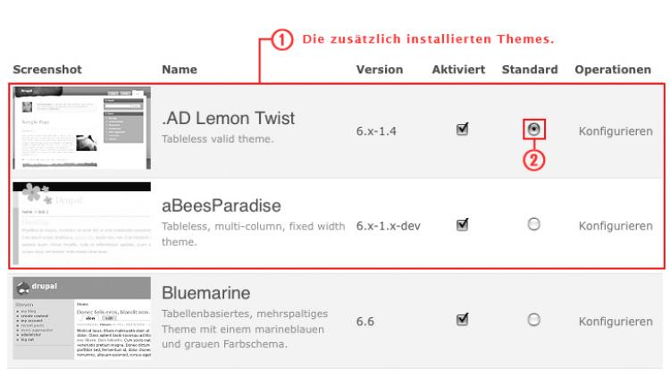
Task: Click the Standard column header
Action: coord(530,69)
